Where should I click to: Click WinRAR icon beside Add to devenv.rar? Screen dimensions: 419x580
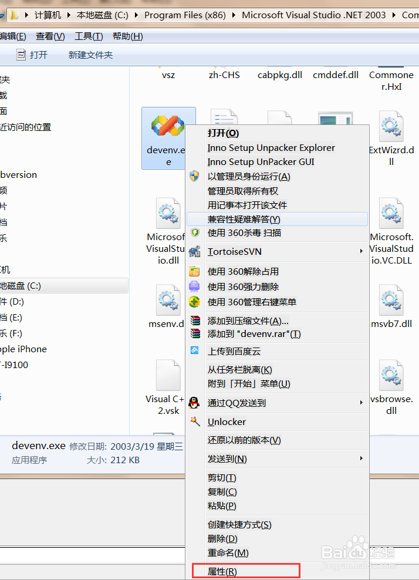pyautogui.click(x=195, y=333)
